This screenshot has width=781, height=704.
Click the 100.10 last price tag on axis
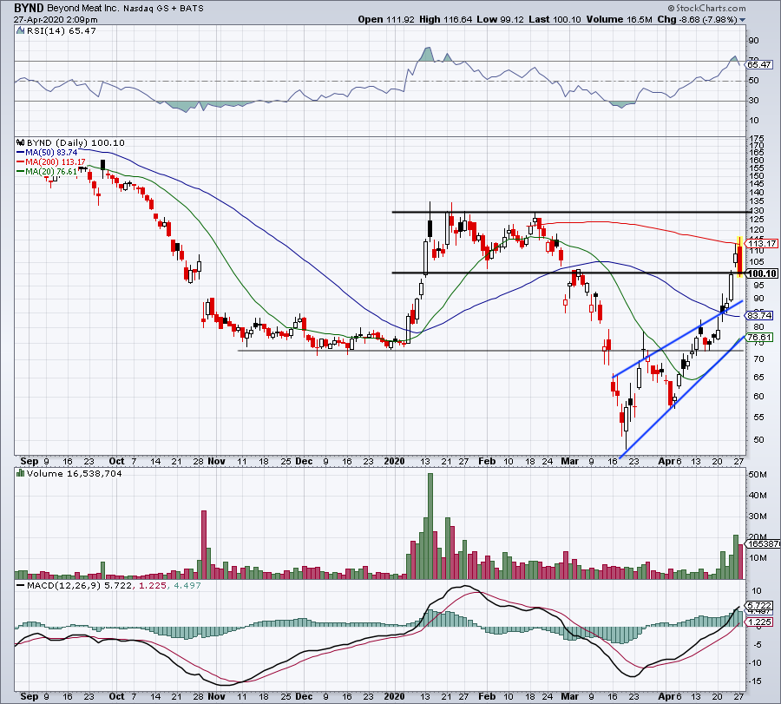pyautogui.click(x=762, y=273)
